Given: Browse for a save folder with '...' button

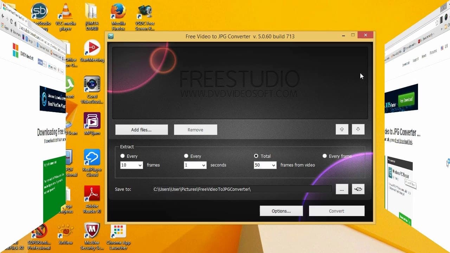Looking at the screenshot, I should coord(342,189).
